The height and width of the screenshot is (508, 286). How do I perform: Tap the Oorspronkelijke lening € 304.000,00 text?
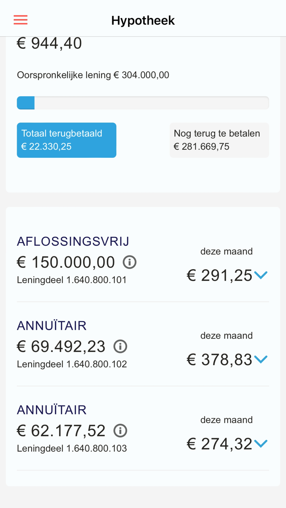(93, 75)
